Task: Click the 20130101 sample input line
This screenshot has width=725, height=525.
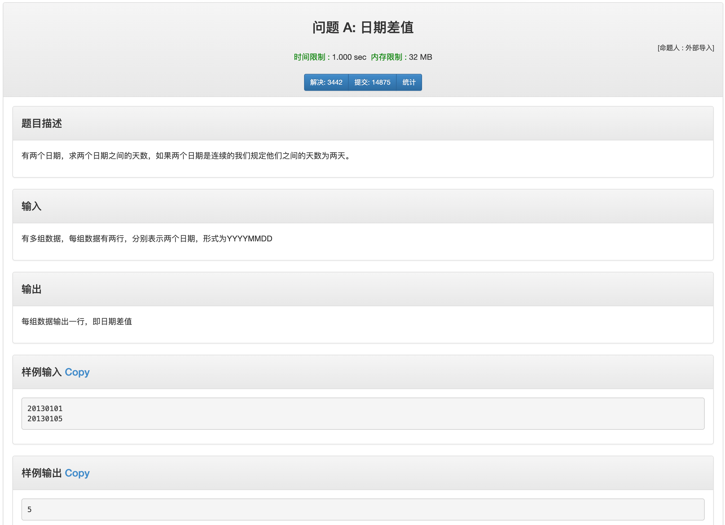Action: [45, 408]
